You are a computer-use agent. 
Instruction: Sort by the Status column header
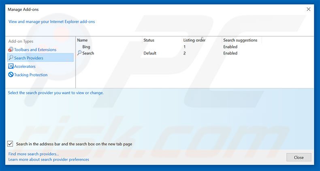pos(149,40)
